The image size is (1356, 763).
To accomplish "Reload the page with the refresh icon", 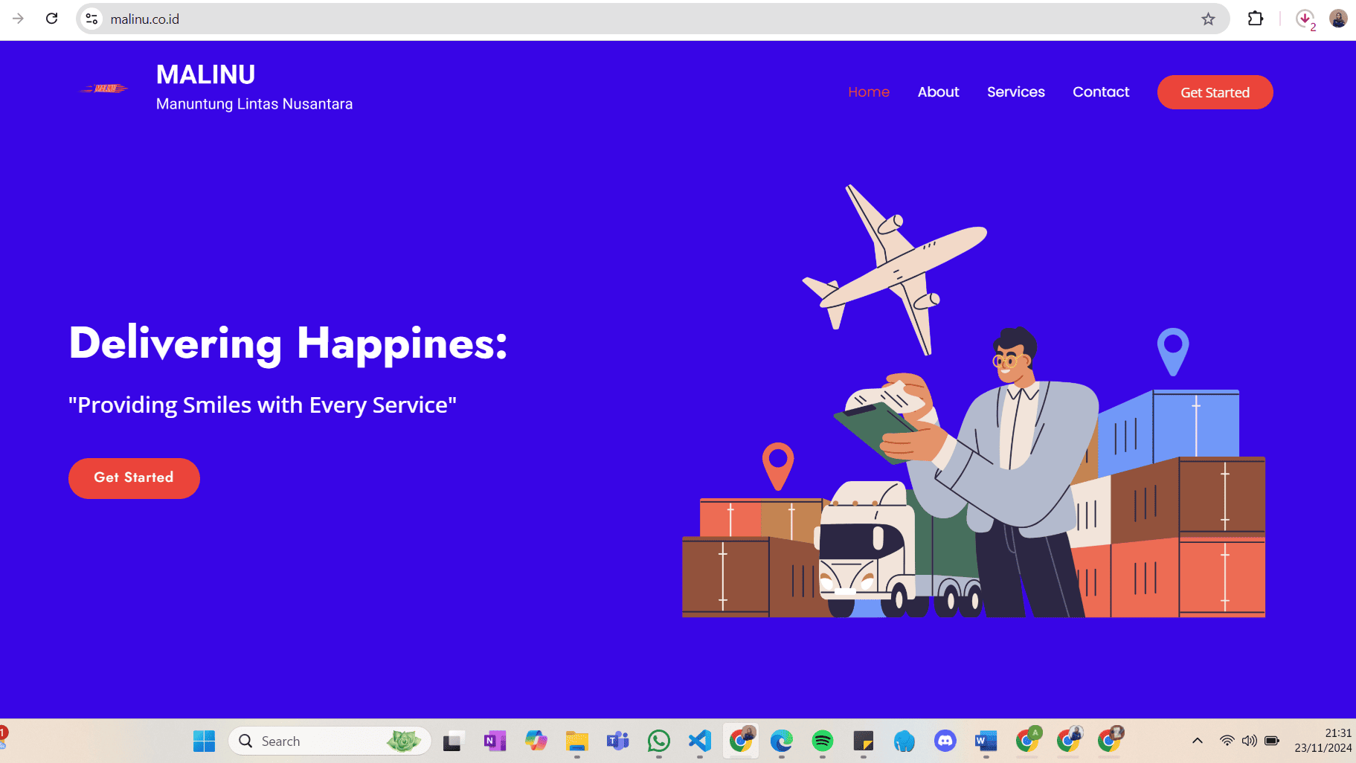I will [51, 19].
